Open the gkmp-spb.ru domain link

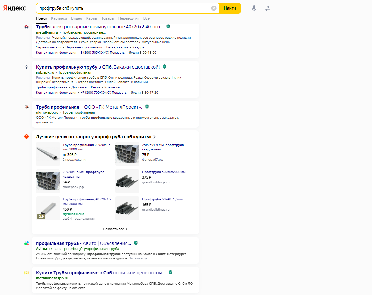click(x=47, y=112)
